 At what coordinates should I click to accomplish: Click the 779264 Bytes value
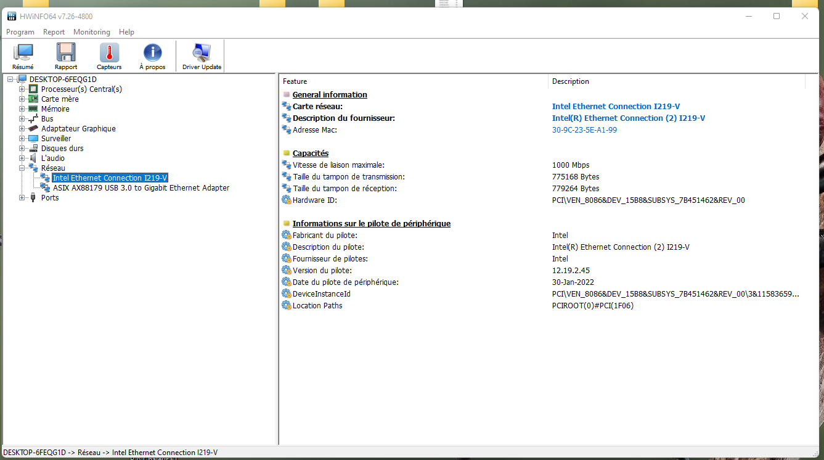coord(576,188)
